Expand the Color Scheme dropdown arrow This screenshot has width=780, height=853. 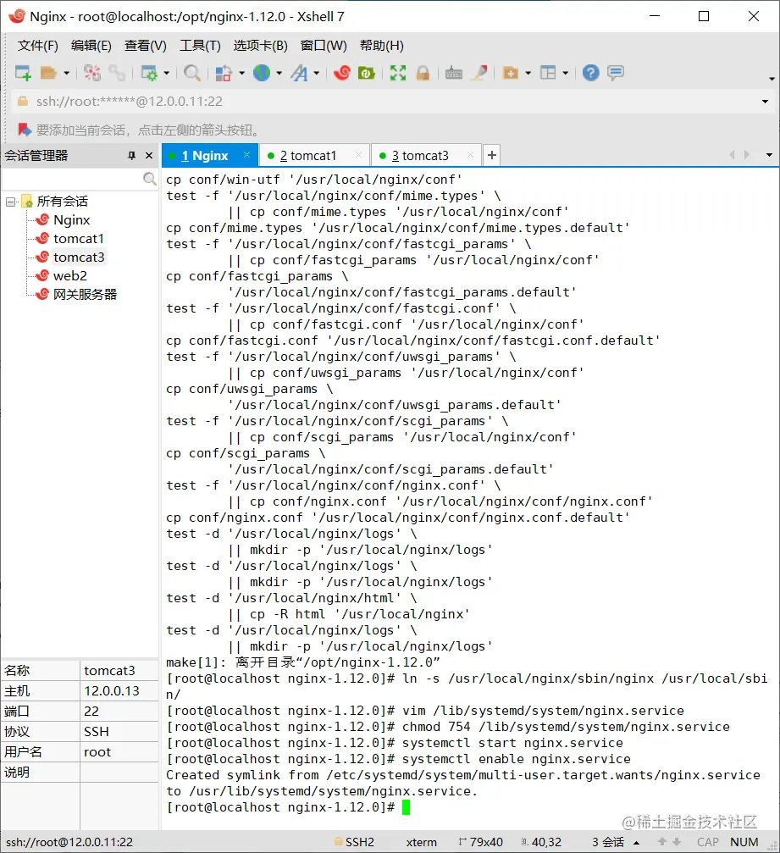click(241, 73)
